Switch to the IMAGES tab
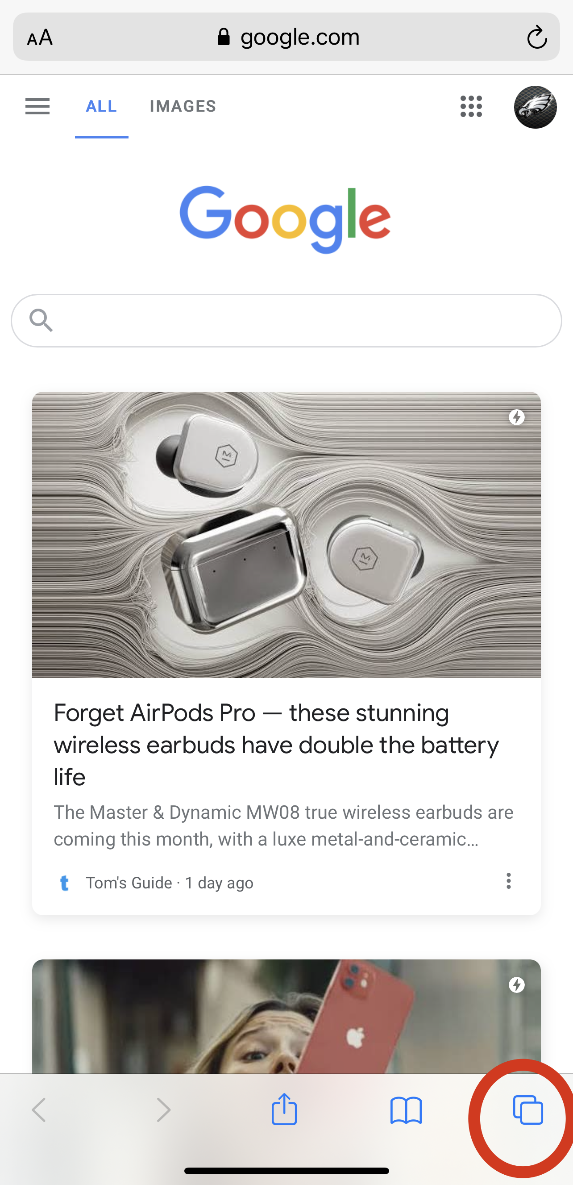 (x=183, y=106)
